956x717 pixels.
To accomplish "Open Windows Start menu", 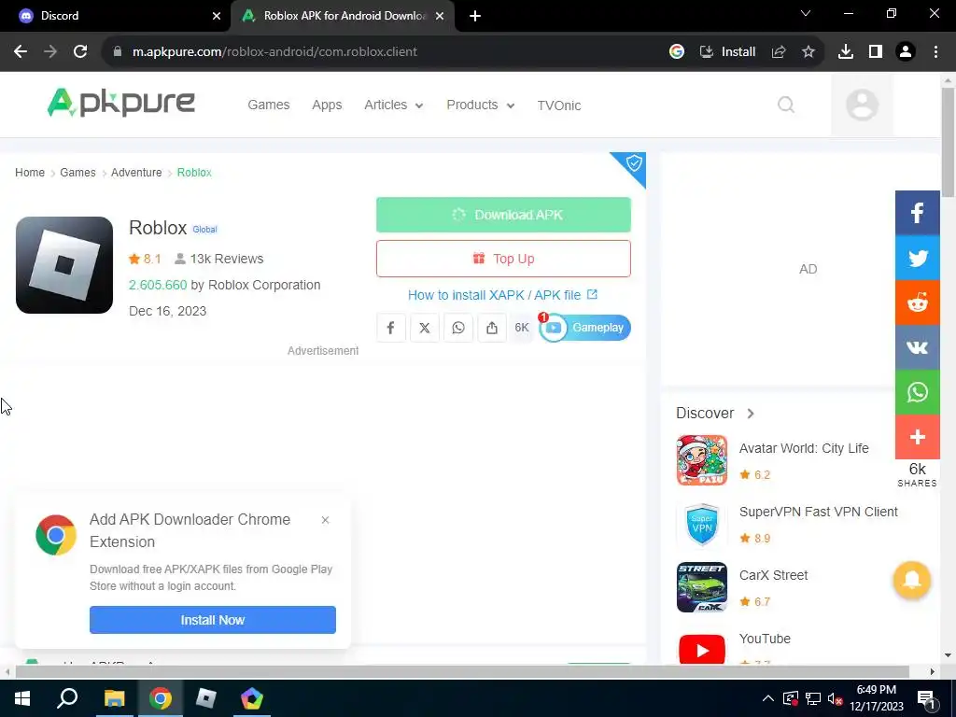I will point(22,698).
